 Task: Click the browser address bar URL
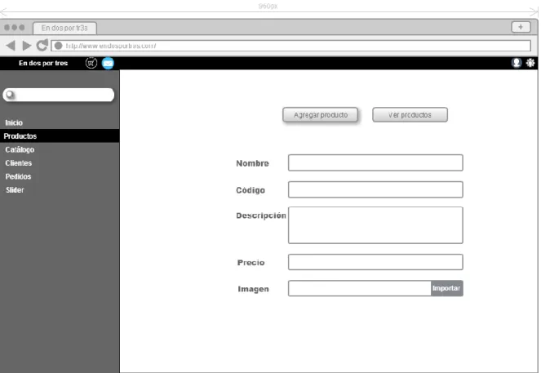[x=290, y=46]
